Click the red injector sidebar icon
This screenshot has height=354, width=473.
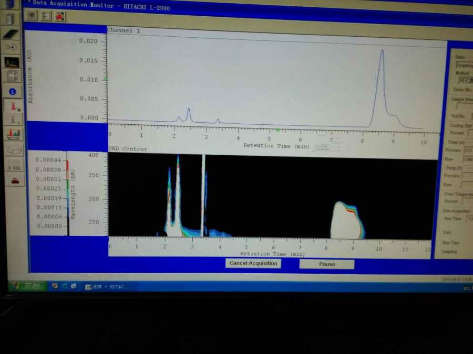coord(14,106)
